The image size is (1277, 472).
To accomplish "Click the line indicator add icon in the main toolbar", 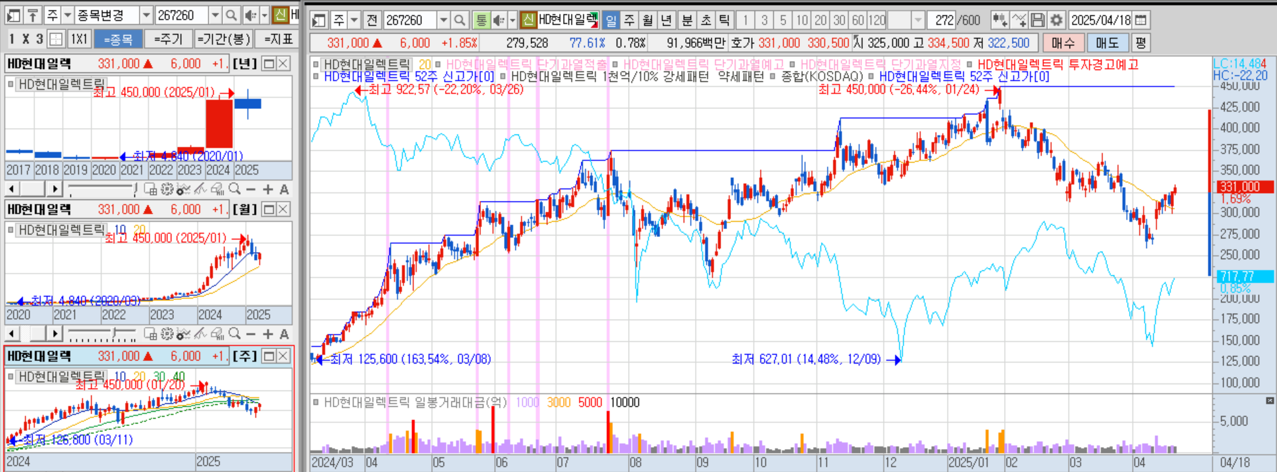I will pyautogui.click(x=1018, y=20).
